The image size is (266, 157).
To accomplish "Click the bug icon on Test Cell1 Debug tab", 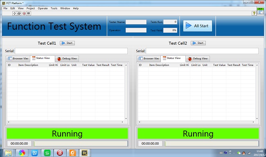I will (x=59, y=58).
